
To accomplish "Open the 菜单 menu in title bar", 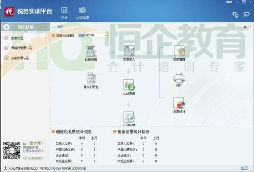I will tap(229, 2).
